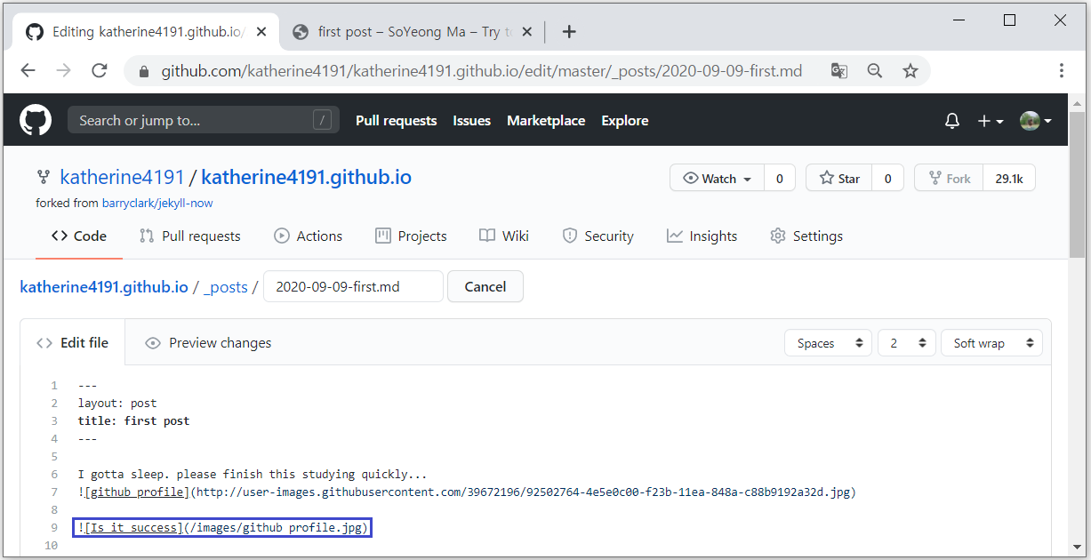Click the github_profile image URL line
The width and height of the screenshot is (1091, 560).
click(x=467, y=492)
